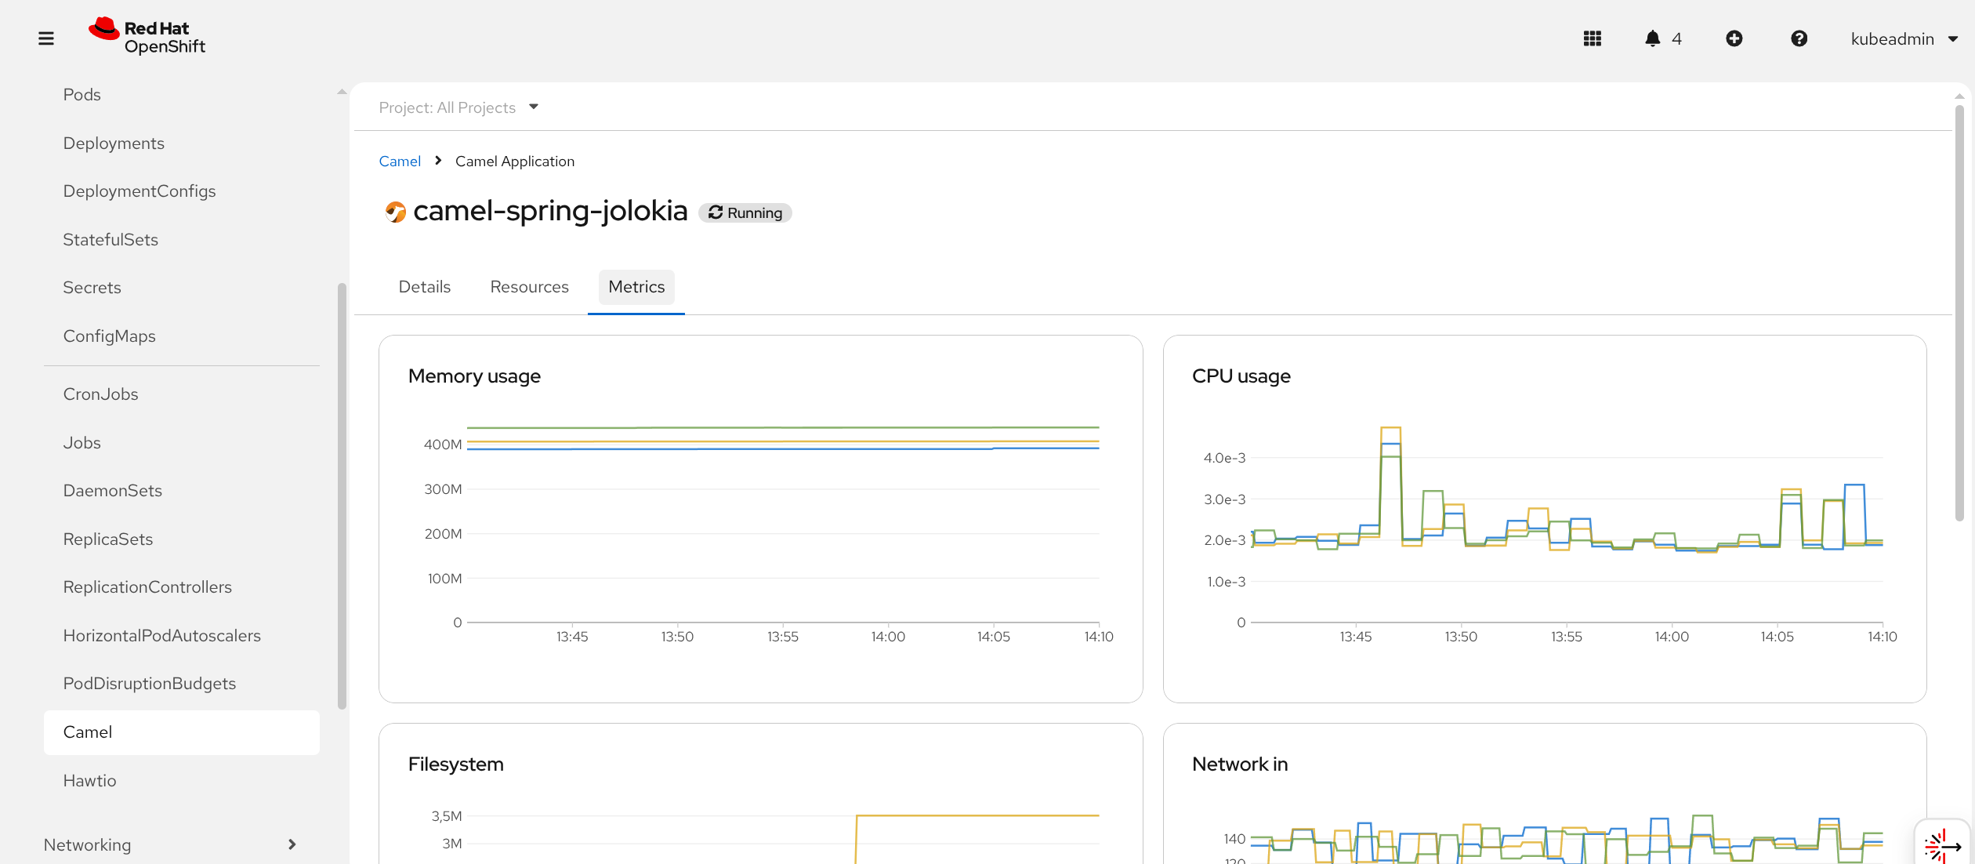
Task: Click the Camel icon beside camel-spring-jolokia
Action: [395, 212]
